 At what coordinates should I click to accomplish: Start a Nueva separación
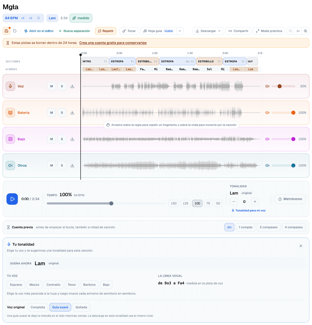tap(74, 31)
